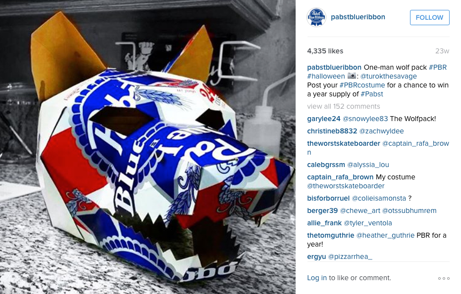Screen dimensions: 461x294
Task: Visit @turokthesavage photo credit profile
Action: 388,76
